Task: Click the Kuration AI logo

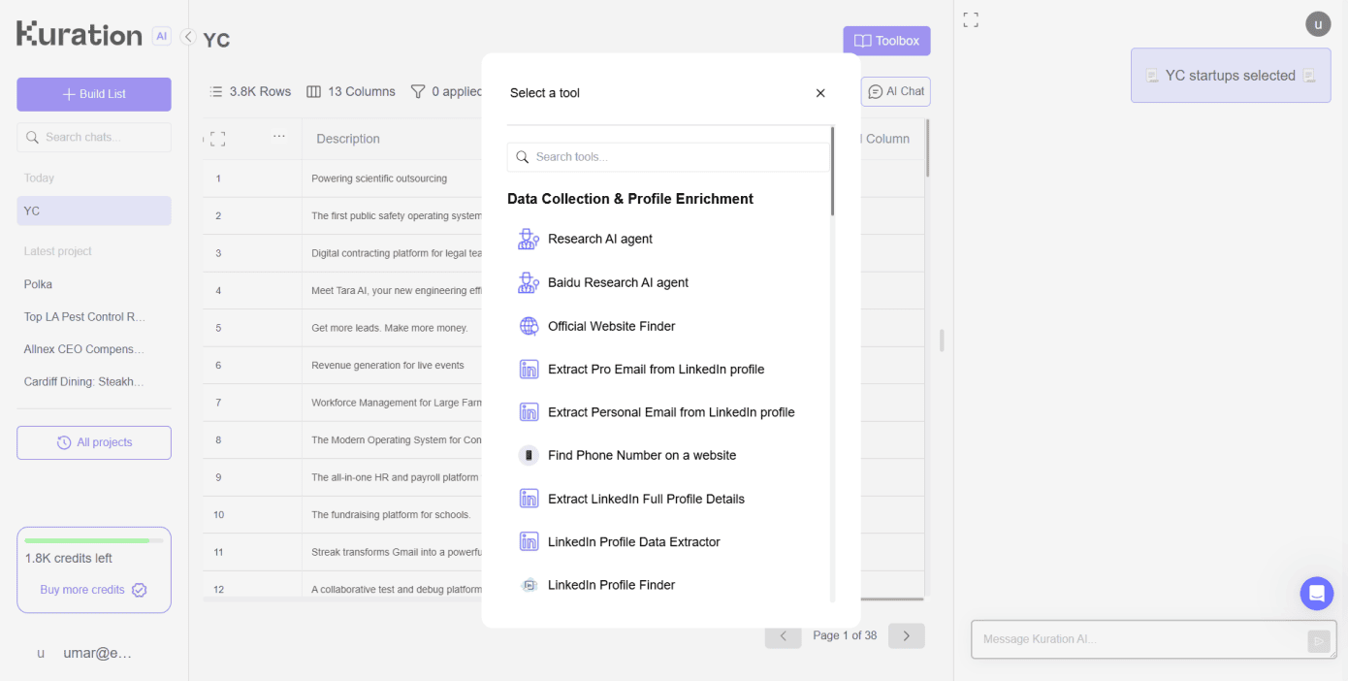Action: click(93, 35)
